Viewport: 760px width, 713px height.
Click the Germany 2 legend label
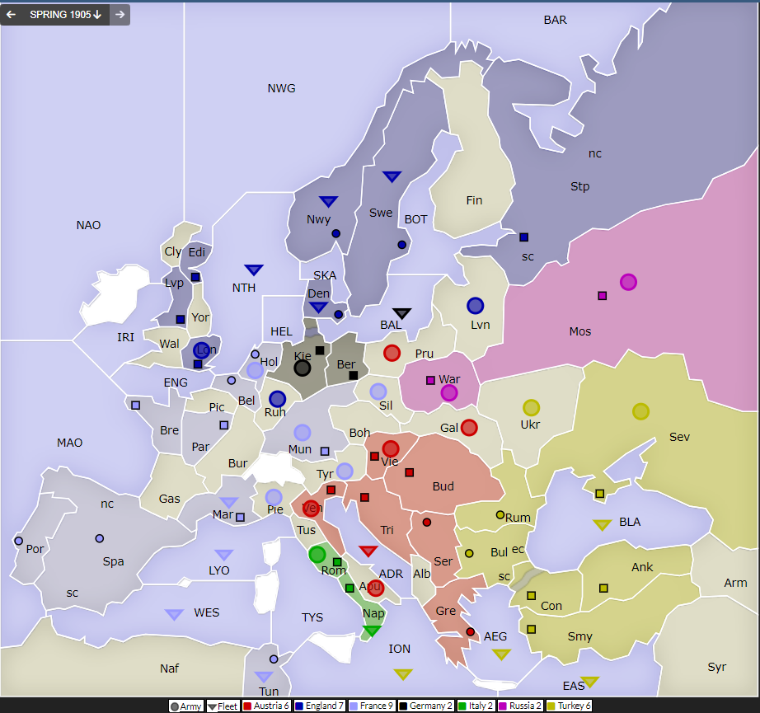(431, 706)
